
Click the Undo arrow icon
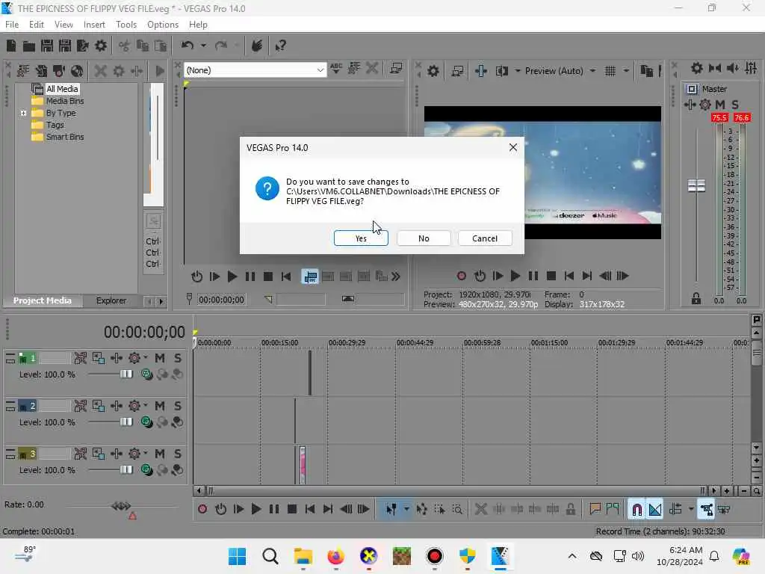click(188, 46)
